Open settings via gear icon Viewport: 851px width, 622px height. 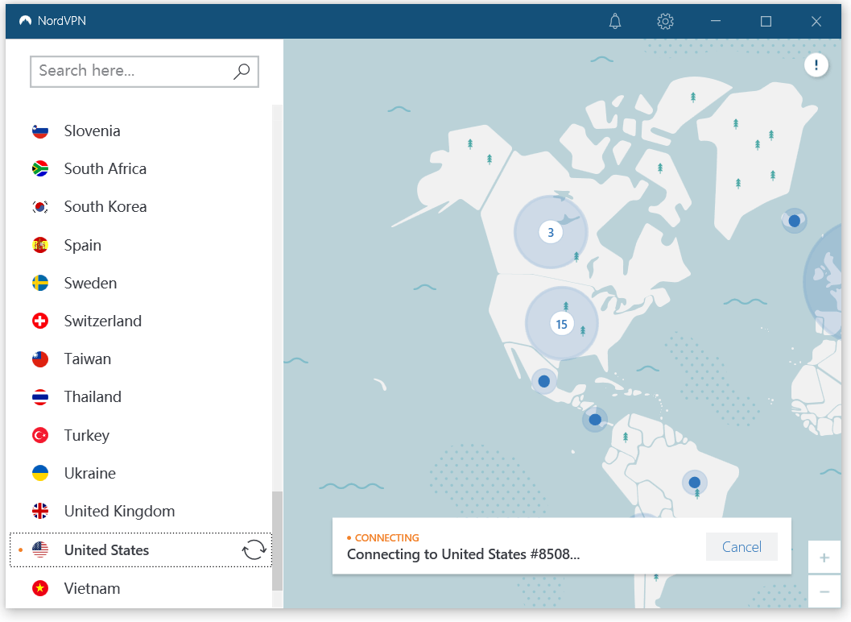pyautogui.click(x=665, y=21)
